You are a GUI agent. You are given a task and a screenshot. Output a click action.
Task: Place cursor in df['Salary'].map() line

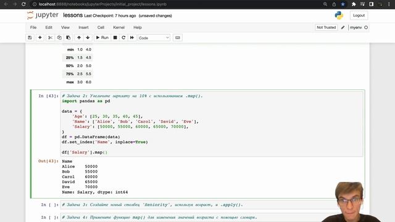85,152
